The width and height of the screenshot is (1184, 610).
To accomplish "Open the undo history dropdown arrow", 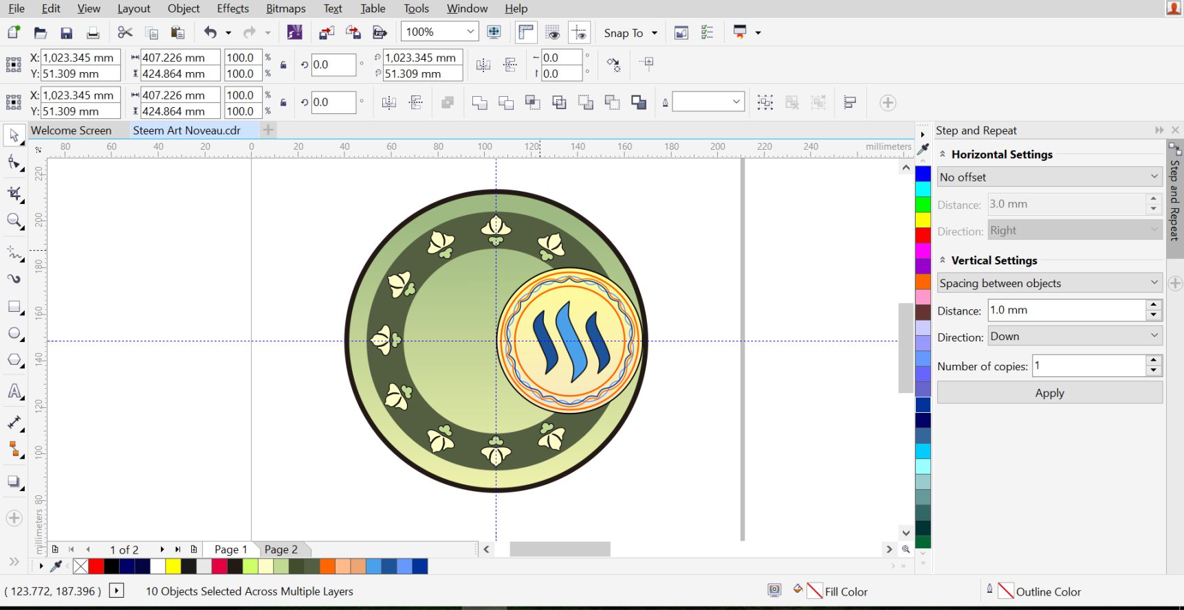I will coord(228,32).
